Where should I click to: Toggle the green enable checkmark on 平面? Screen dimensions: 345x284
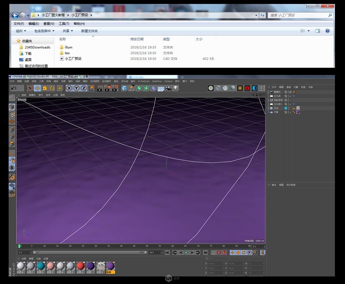pos(290,112)
